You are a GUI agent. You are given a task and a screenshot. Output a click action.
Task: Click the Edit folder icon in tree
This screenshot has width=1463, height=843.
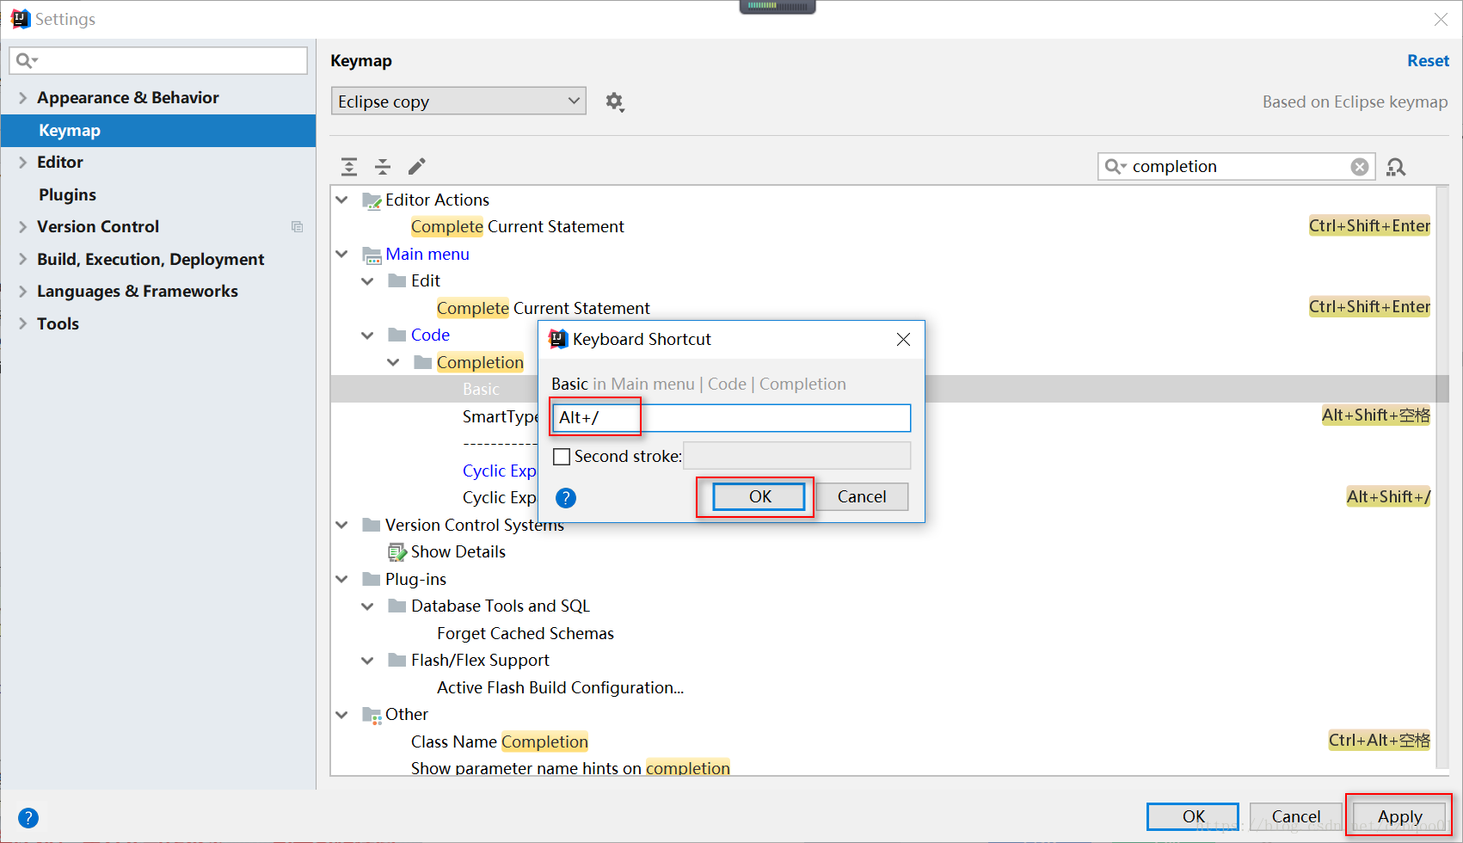click(x=397, y=280)
